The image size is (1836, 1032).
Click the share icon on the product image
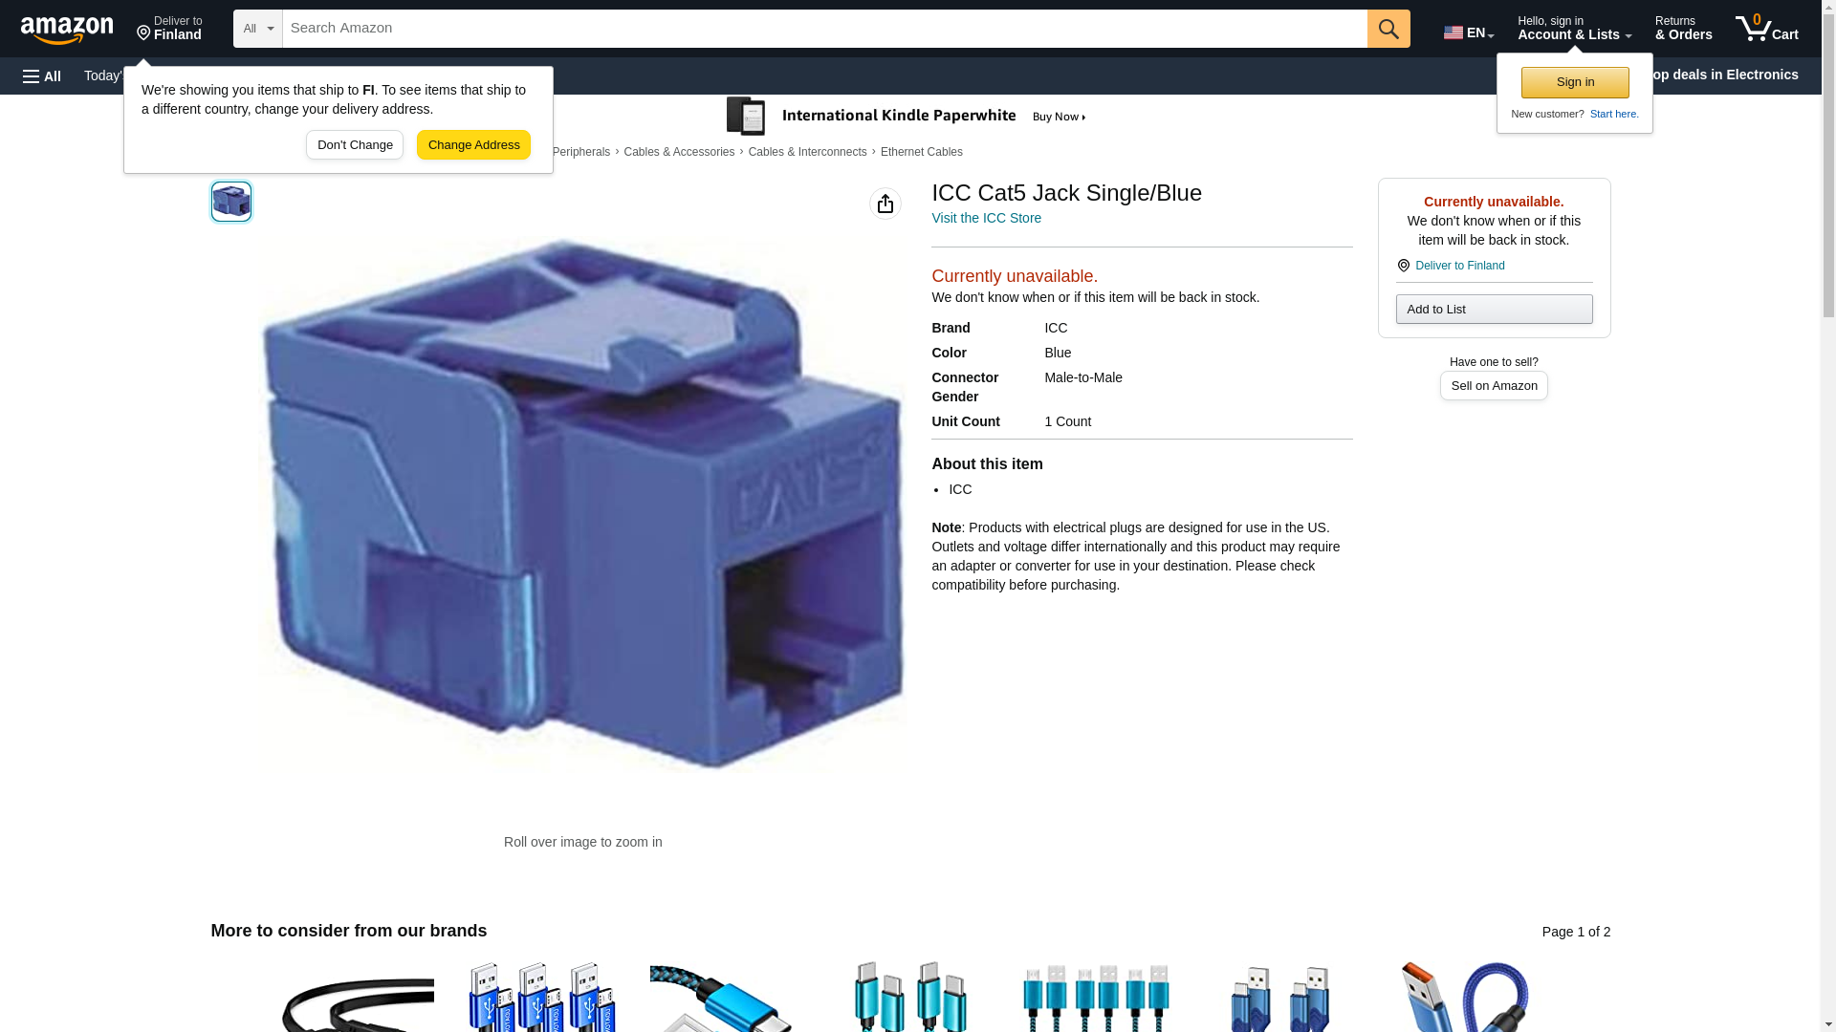point(885,204)
